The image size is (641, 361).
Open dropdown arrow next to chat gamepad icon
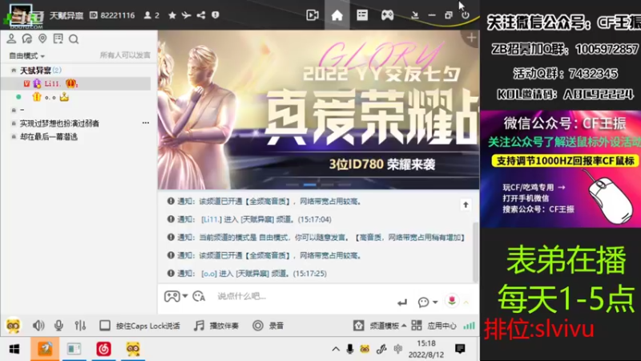(185, 296)
